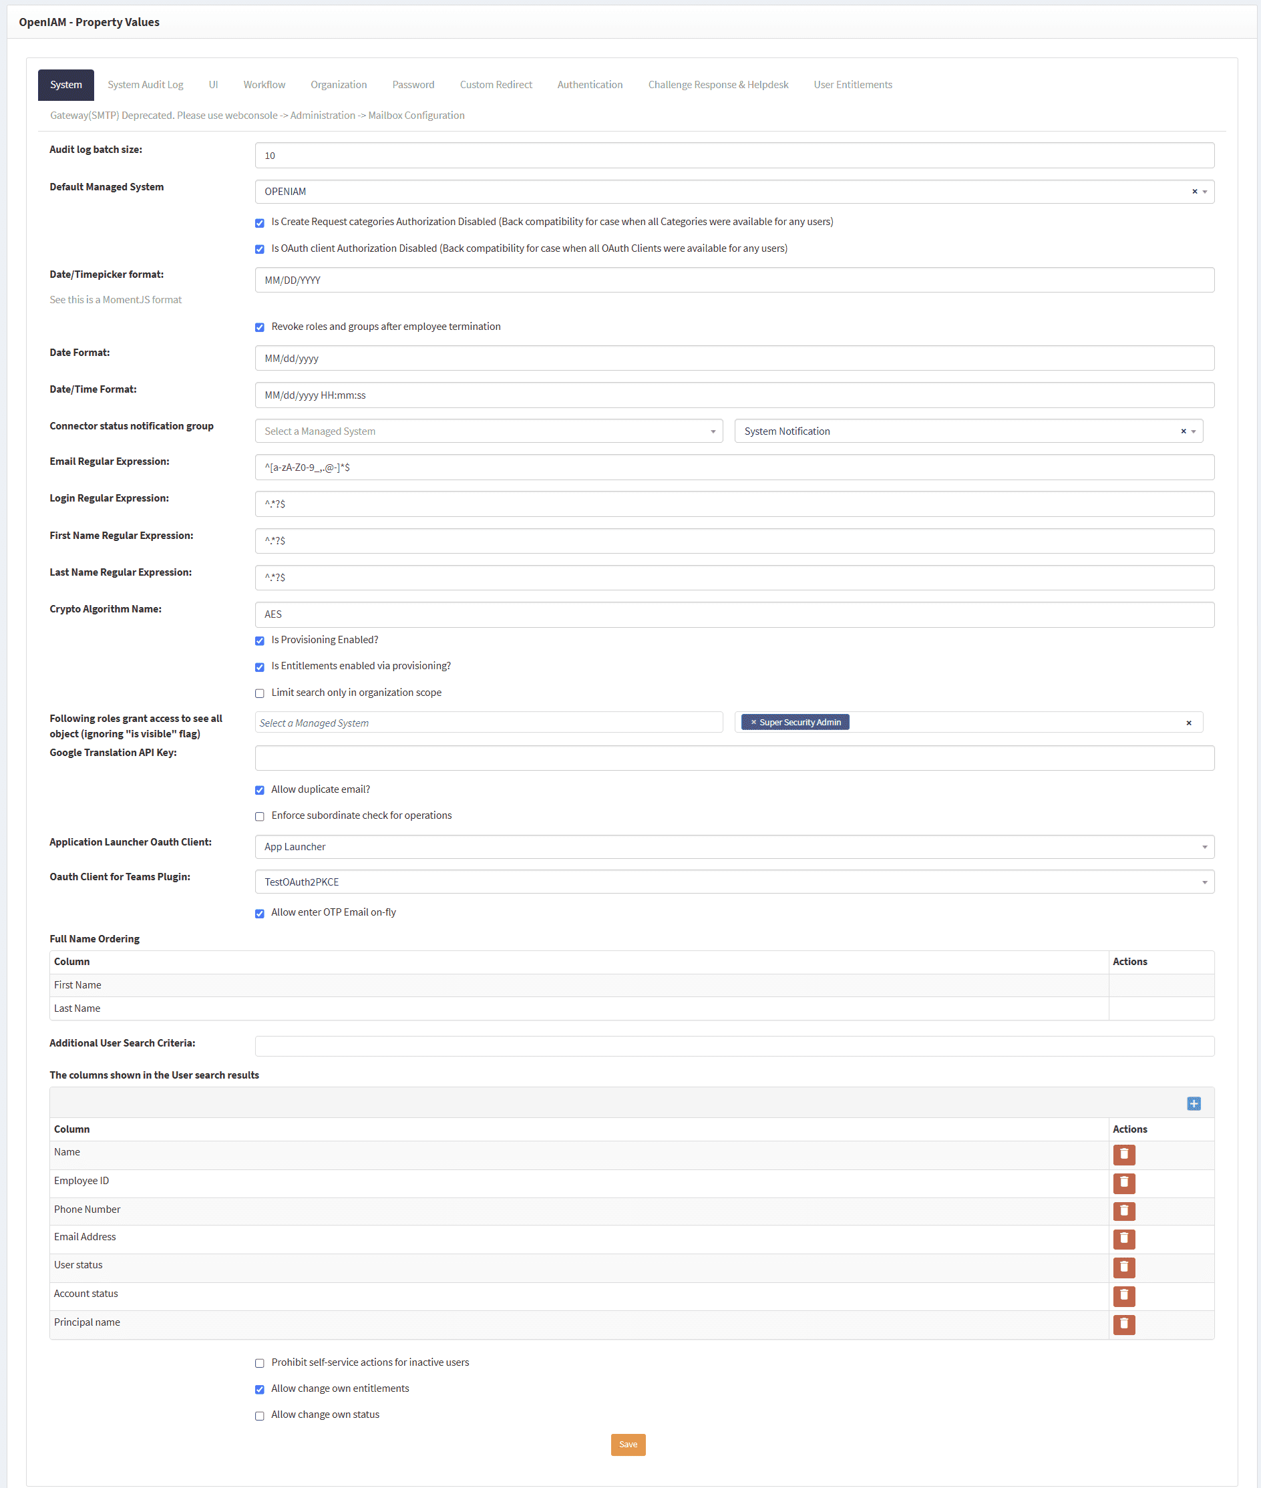Open the Default Managed System dropdown arrow
The width and height of the screenshot is (1261, 1488).
point(1204,192)
